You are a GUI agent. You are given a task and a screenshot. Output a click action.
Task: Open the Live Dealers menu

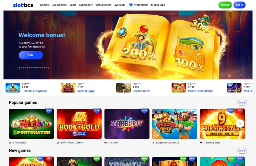[x=59, y=5]
